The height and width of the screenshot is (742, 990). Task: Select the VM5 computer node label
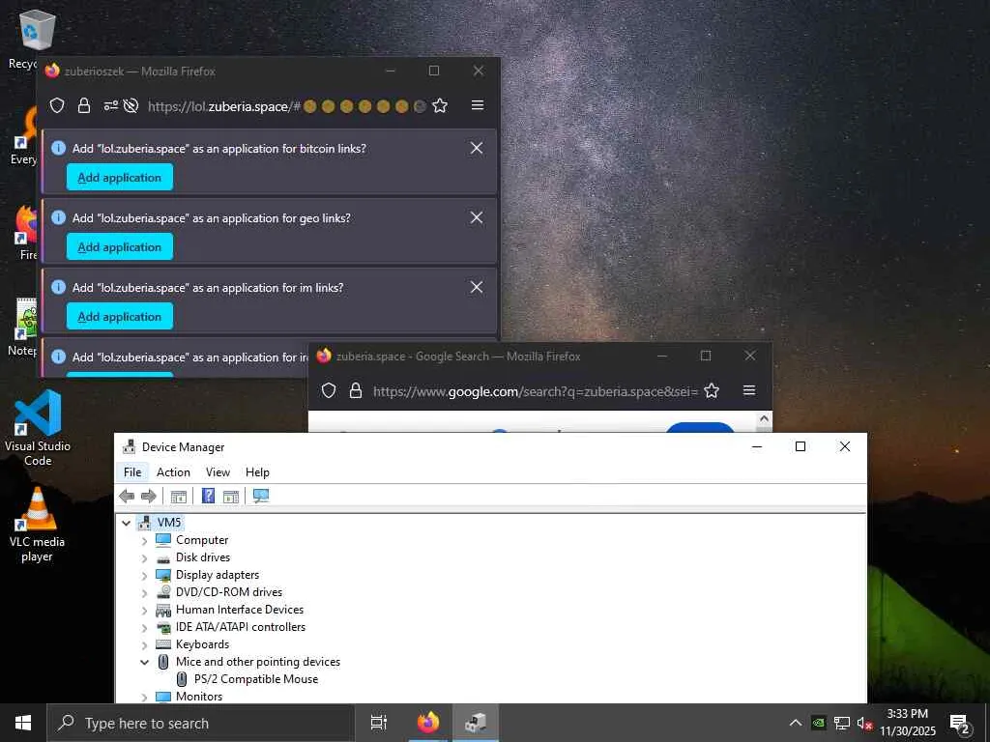click(x=169, y=522)
